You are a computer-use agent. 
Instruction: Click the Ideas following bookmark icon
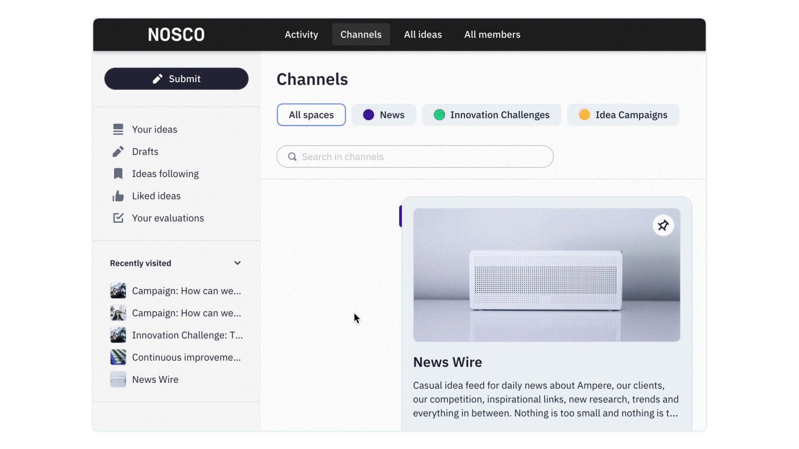(x=118, y=173)
